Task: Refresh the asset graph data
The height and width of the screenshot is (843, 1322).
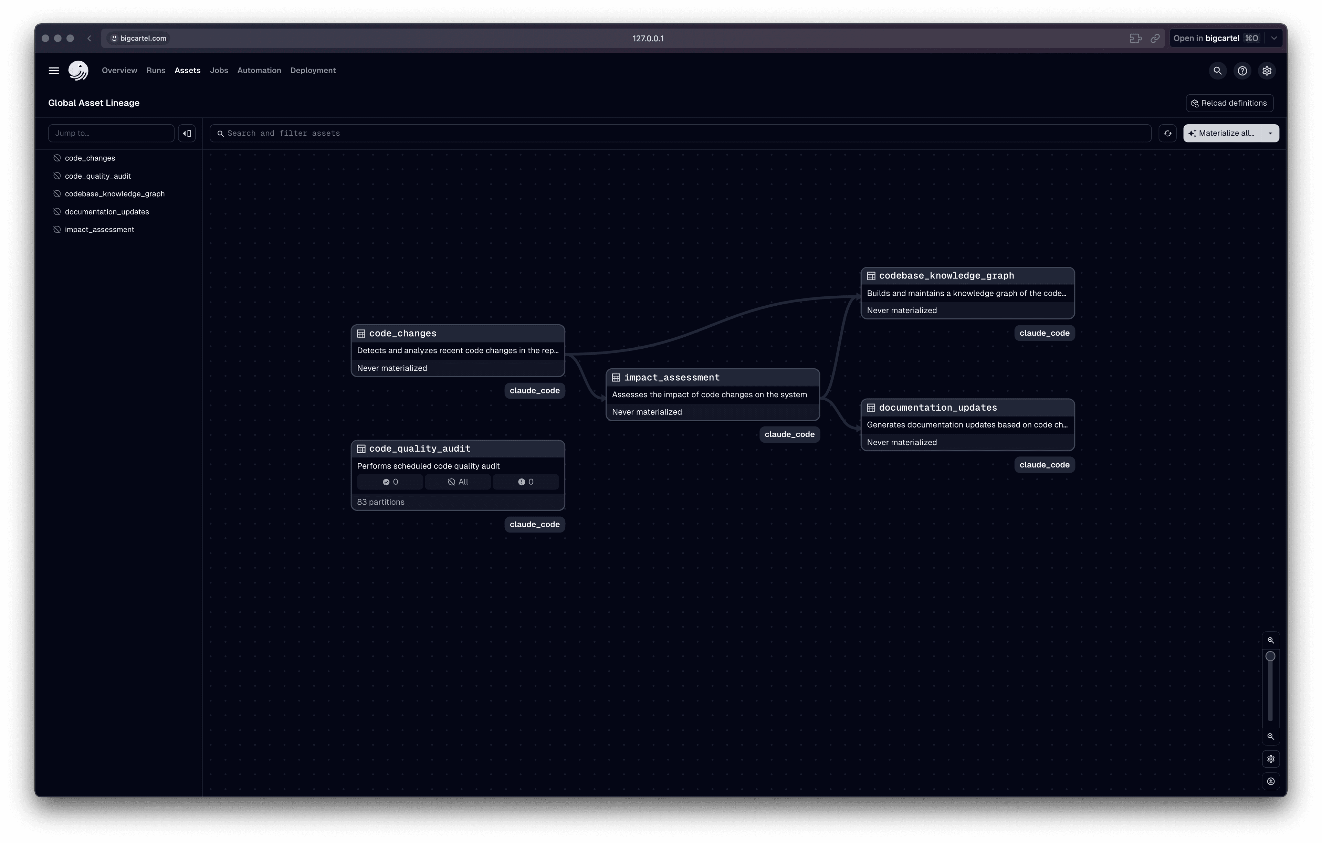Action: (x=1167, y=133)
